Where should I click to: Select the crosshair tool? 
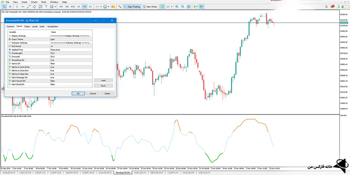pos(10,7)
